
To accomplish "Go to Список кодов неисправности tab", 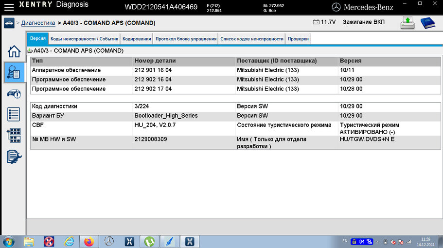I will (251, 39).
